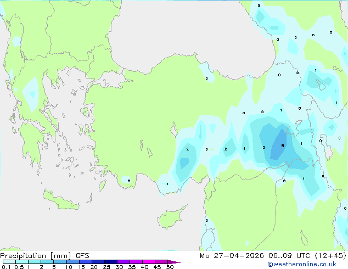Select the legend value '40'
348x269 pixels.
coord(144,267)
